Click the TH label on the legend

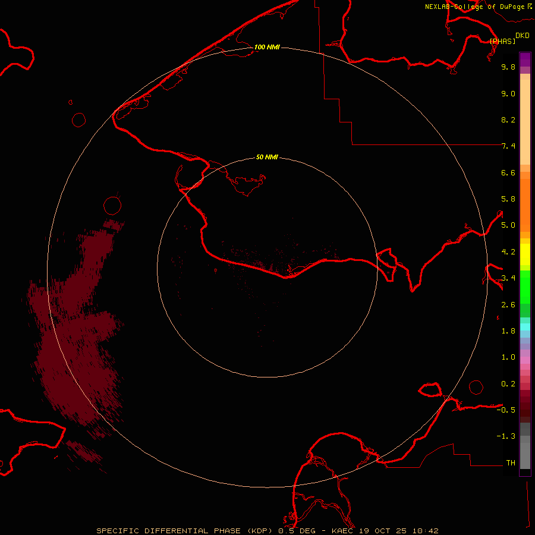[510, 462]
